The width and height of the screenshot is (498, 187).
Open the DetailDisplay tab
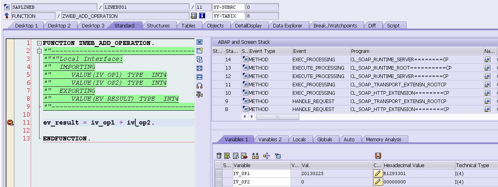click(x=248, y=25)
